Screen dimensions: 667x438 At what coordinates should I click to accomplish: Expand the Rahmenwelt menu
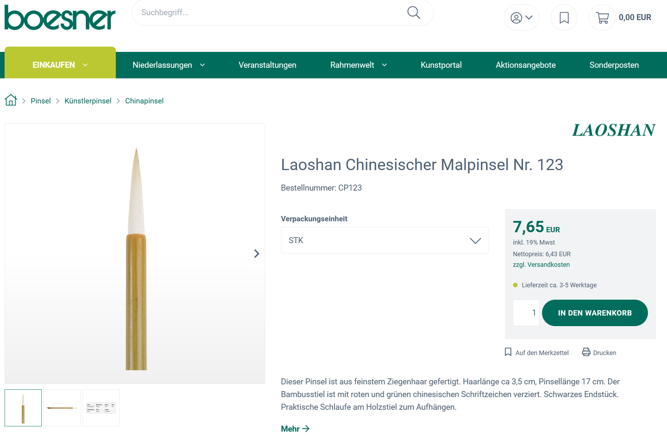(x=358, y=65)
